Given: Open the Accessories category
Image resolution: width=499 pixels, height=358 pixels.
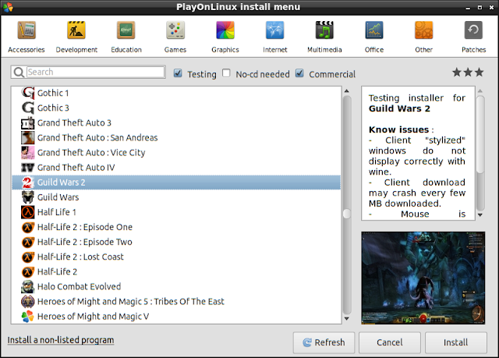Looking at the screenshot, I should click(27, 37).
